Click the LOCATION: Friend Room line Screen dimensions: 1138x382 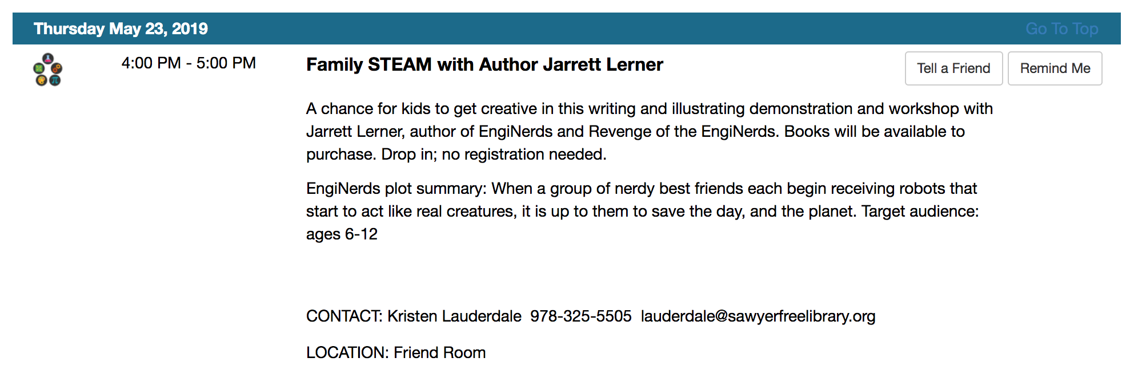(x=396, y=352)
